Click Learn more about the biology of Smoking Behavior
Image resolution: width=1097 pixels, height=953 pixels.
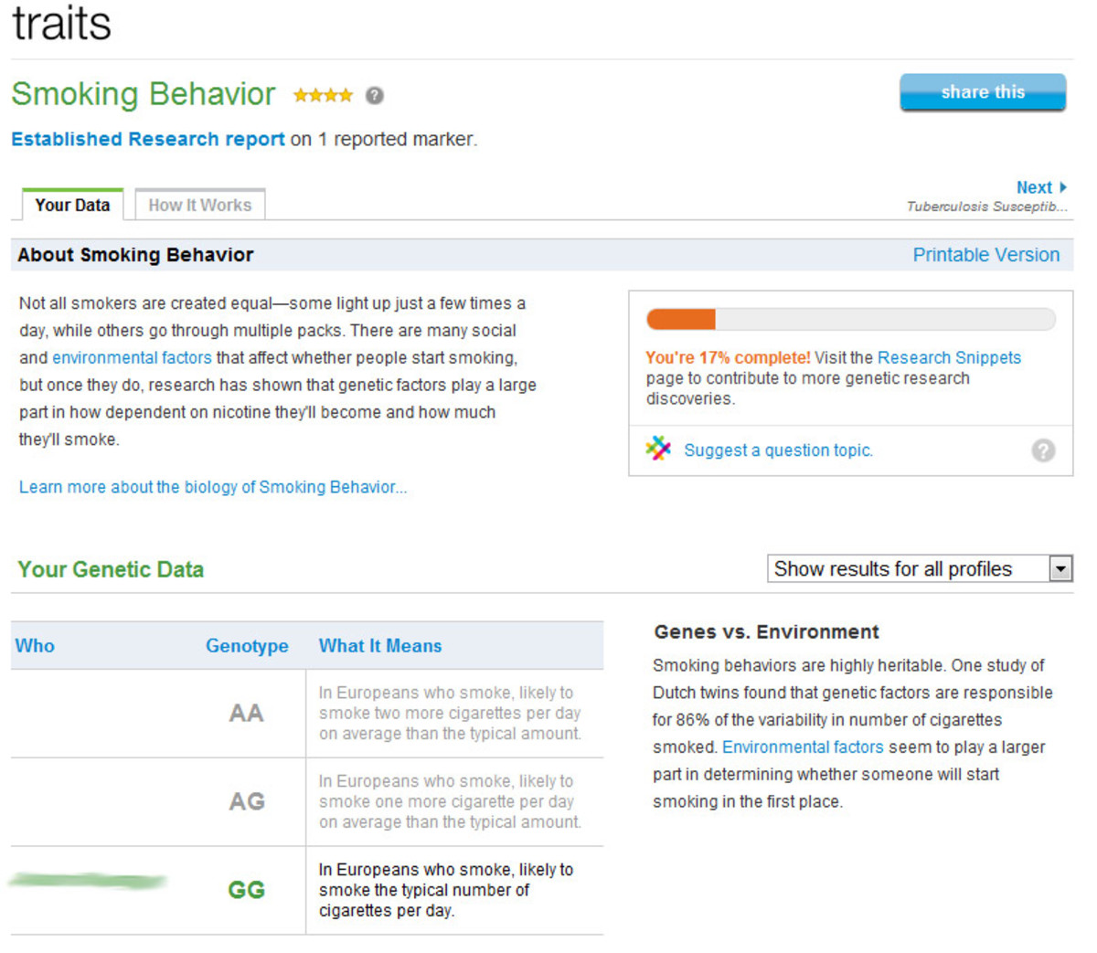pos(213,487)
